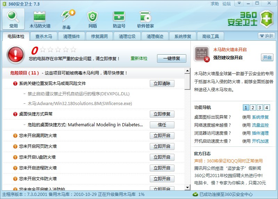Viewport: 278px width, 199px height.
Task: Click the scroll up arrow of issue list
Action: pos(187,71)
